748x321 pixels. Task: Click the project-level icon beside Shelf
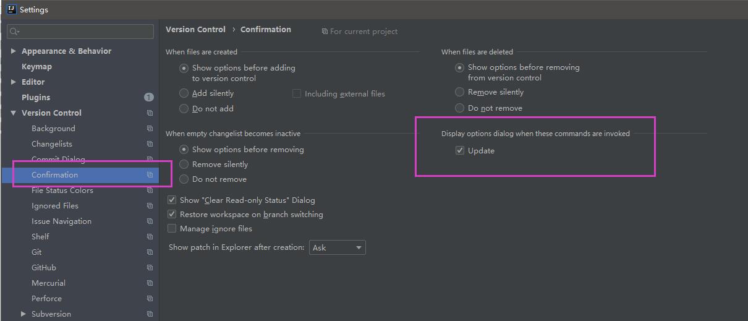click(x=150, y=237)
